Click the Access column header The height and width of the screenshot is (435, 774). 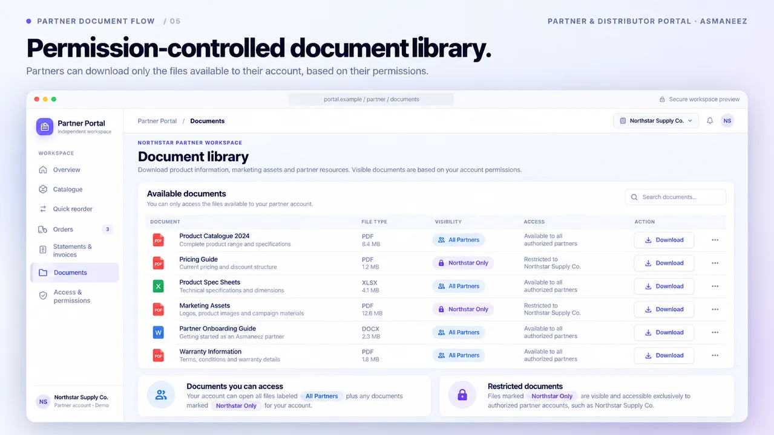point(534,222)
